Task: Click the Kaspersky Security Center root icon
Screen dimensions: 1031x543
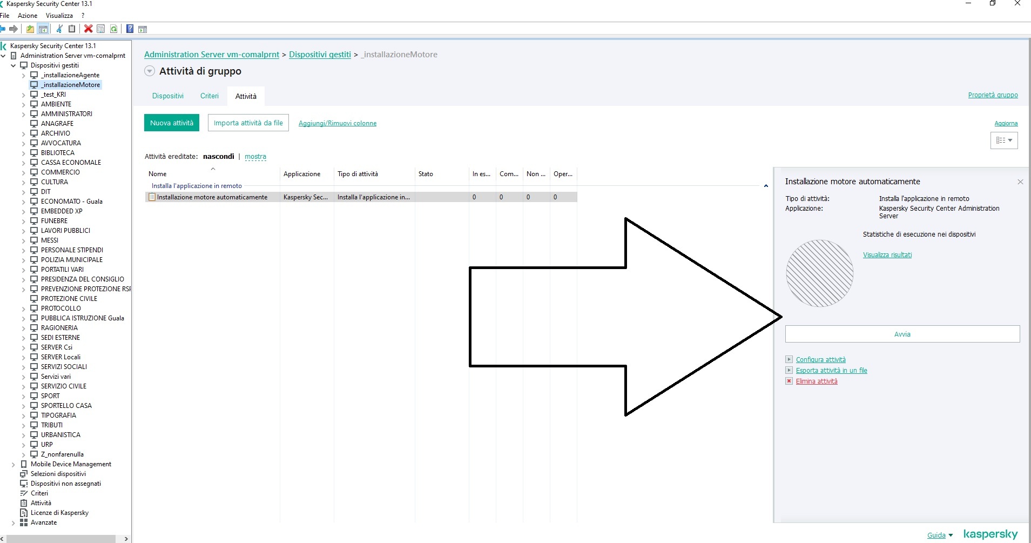Action: click(4, 46)
